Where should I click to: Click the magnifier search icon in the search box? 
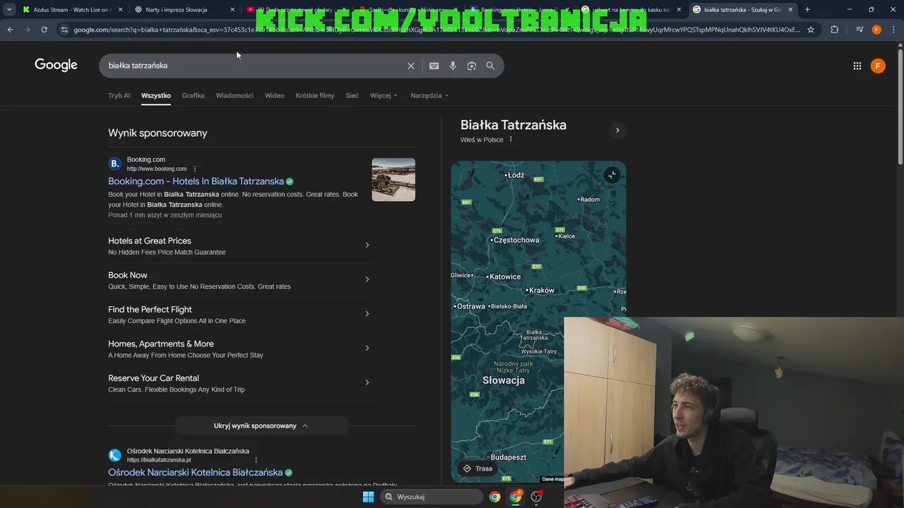point(490,66)
